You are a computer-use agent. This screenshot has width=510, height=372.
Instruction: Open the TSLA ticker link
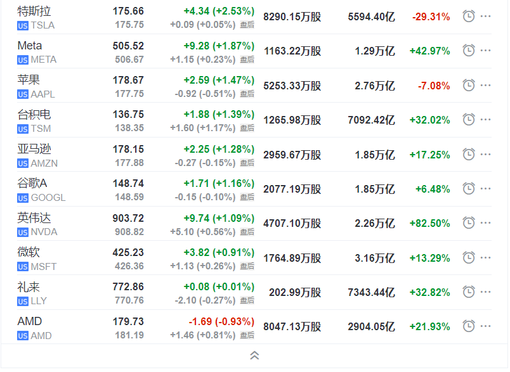tap(43, 25)
